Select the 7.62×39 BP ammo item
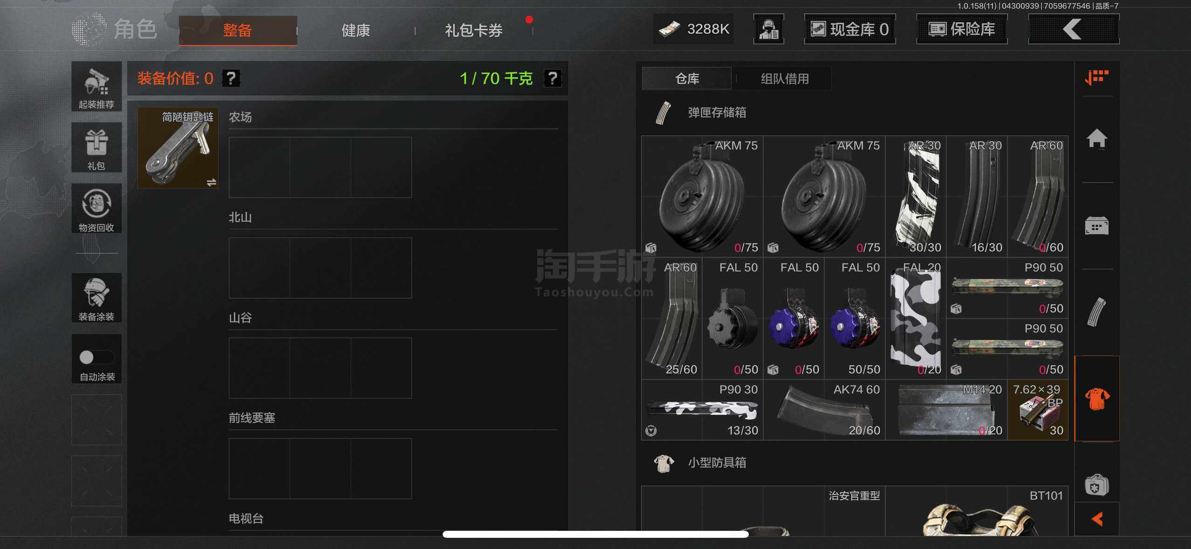The width and height of the screenshot is (1191, 549). [1038, 410]
